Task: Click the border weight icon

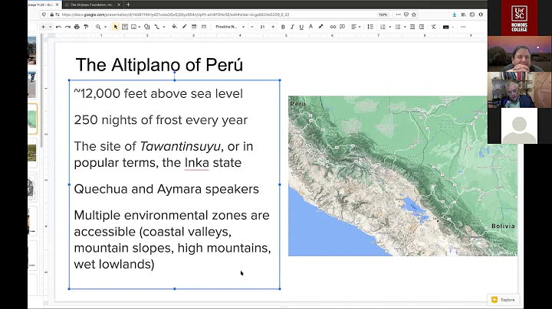Action: pyautogui.click(x=194, y=27)
